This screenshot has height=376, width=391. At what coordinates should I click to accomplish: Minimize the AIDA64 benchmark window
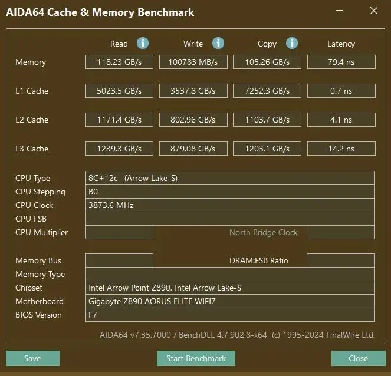pos(339,11)
